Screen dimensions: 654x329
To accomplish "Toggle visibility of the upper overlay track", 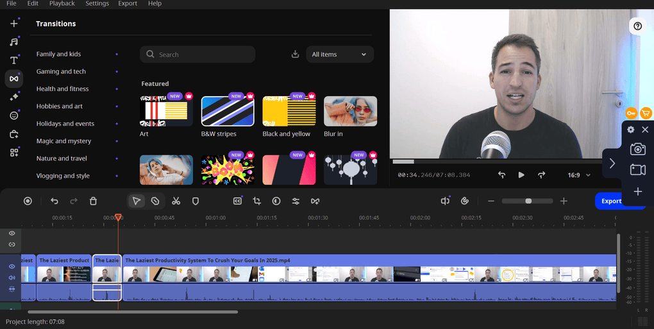I will tap(12, 233).
